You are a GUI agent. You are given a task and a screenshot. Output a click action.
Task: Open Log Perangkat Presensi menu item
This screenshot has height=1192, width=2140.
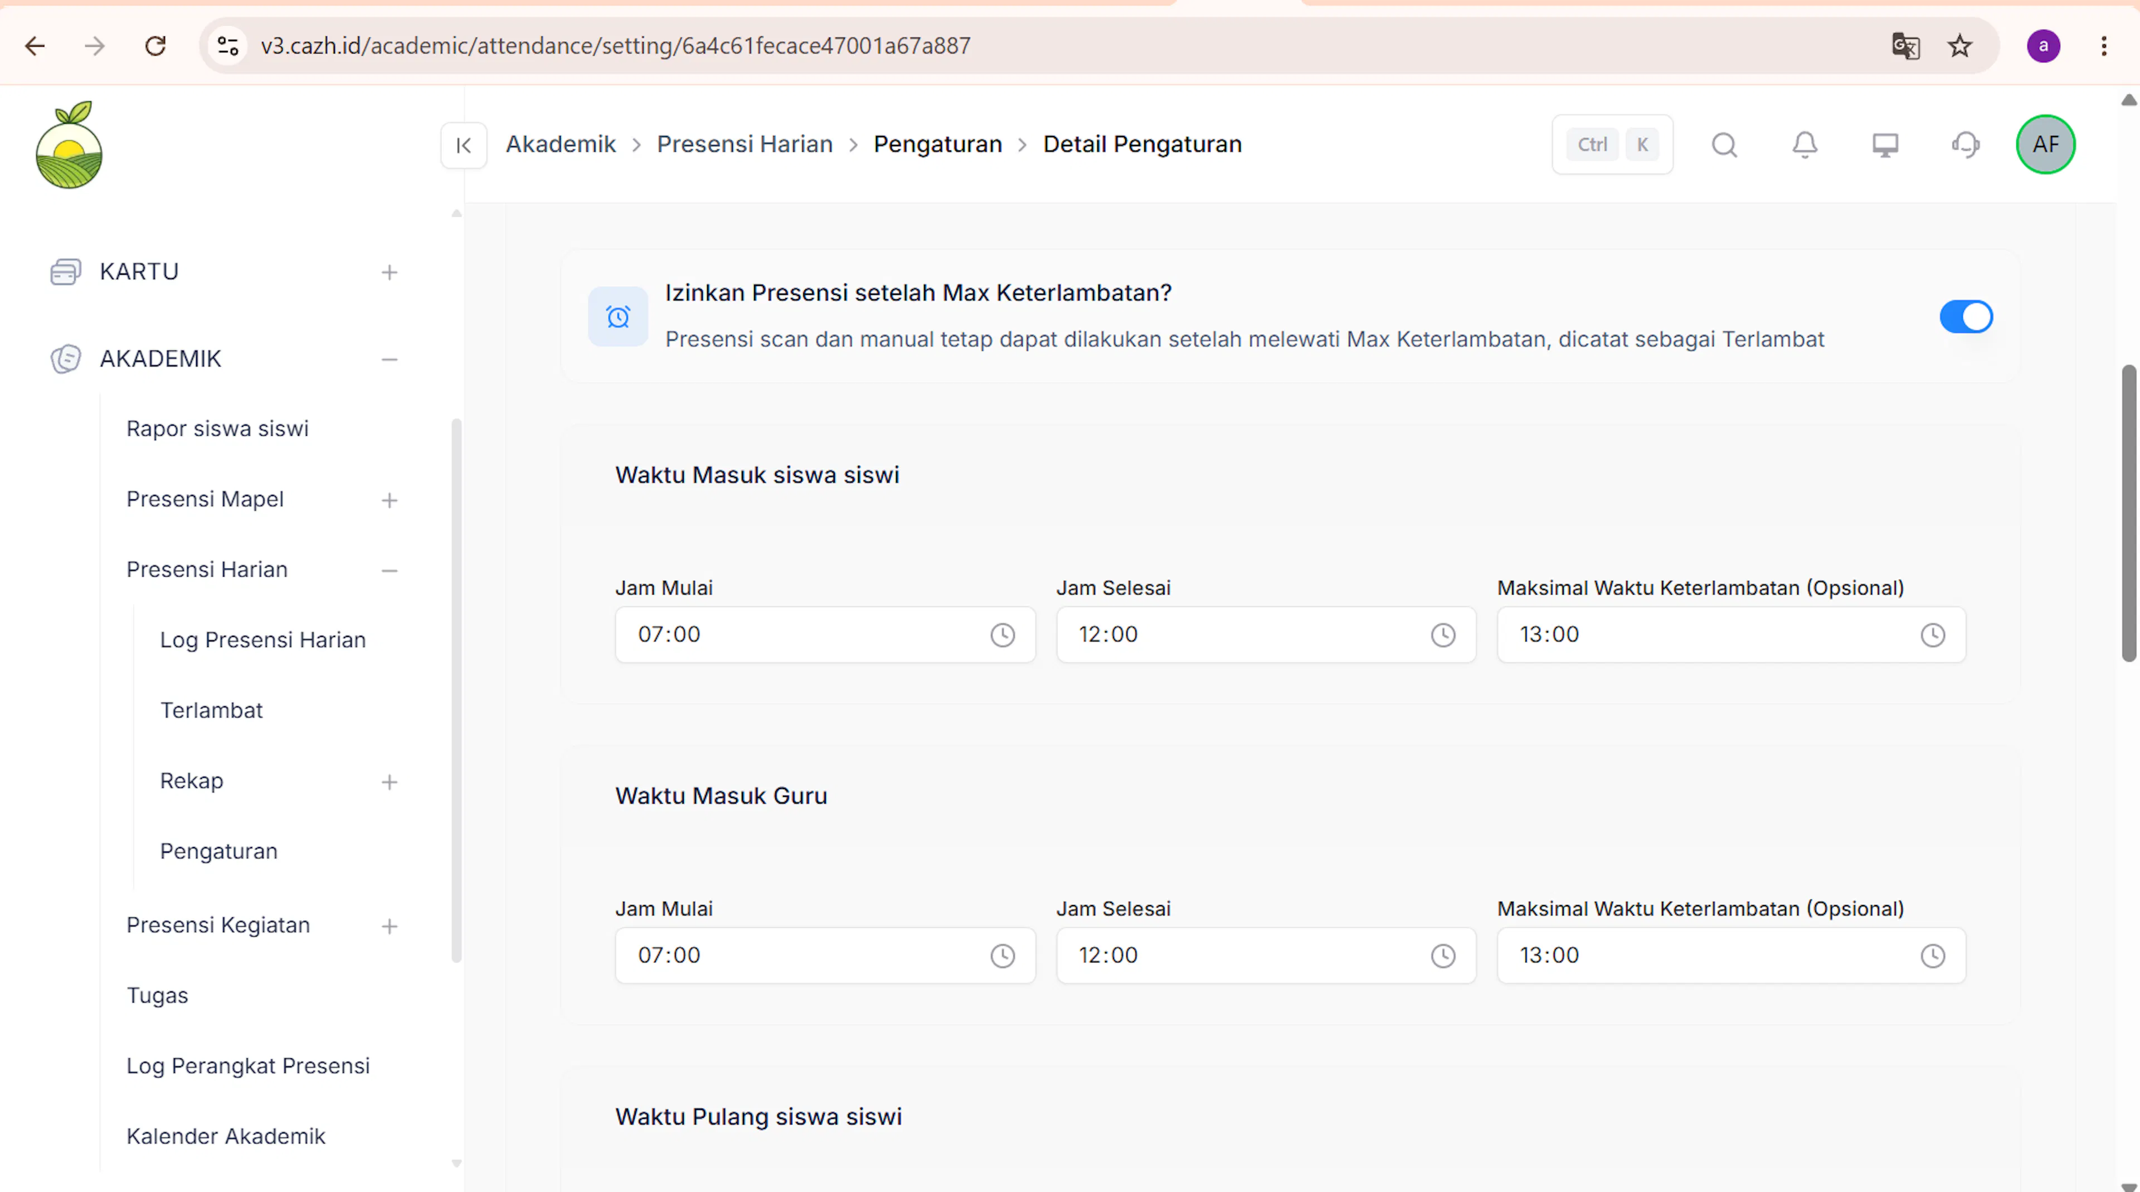[247, 1065]
